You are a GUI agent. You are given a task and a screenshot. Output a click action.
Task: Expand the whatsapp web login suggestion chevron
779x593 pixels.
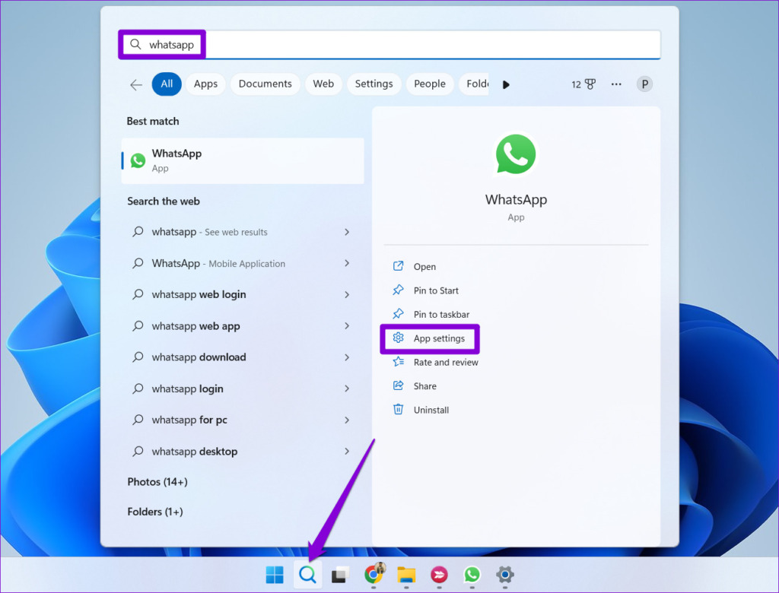pos(347,294)
